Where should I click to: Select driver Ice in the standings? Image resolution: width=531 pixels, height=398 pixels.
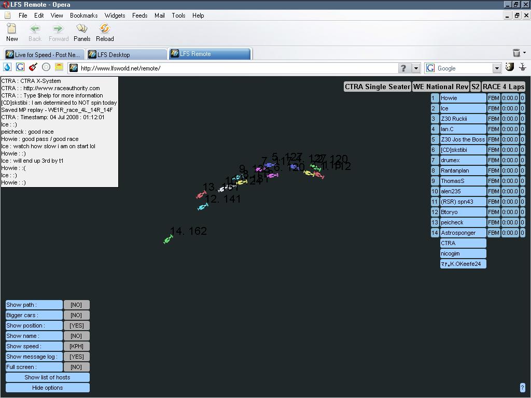[x=463, y=109]
